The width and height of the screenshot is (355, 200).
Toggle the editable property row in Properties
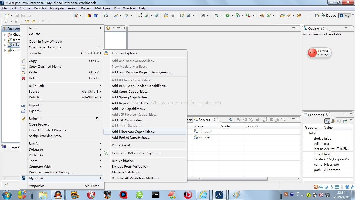331,143
